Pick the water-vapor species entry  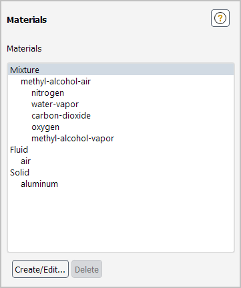point(55,104)
